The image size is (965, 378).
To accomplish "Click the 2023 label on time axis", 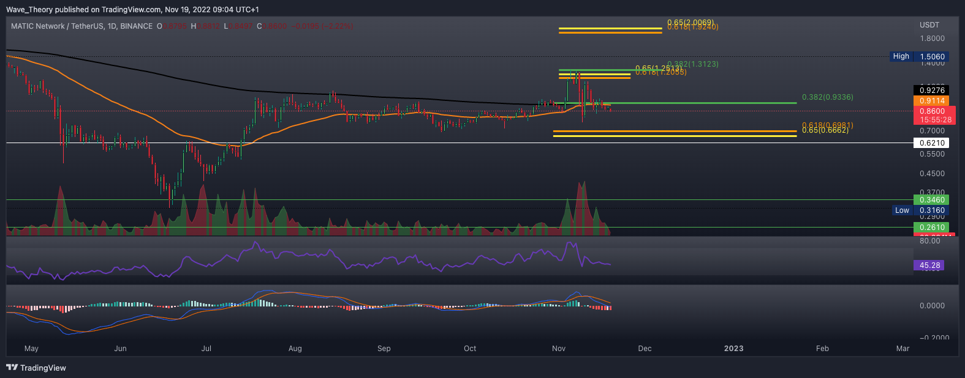I will (x=733, y=349).
